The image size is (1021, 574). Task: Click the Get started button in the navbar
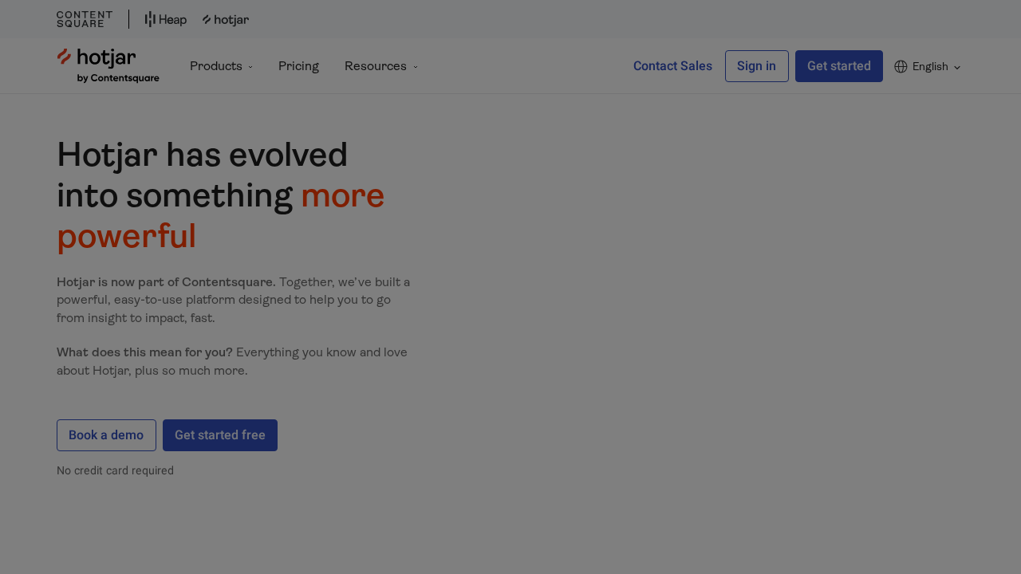click(x=838, y=65)
